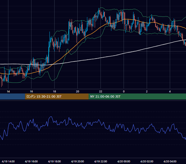
Task: Click the 4/19 14:00 date label
Action: click(8, 161)
